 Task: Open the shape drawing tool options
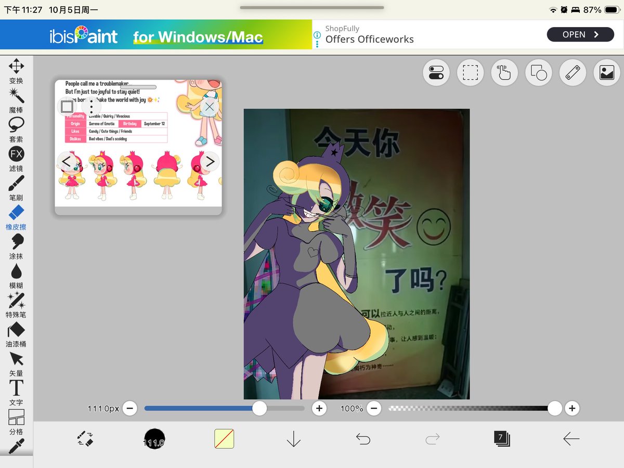[539, 73]
